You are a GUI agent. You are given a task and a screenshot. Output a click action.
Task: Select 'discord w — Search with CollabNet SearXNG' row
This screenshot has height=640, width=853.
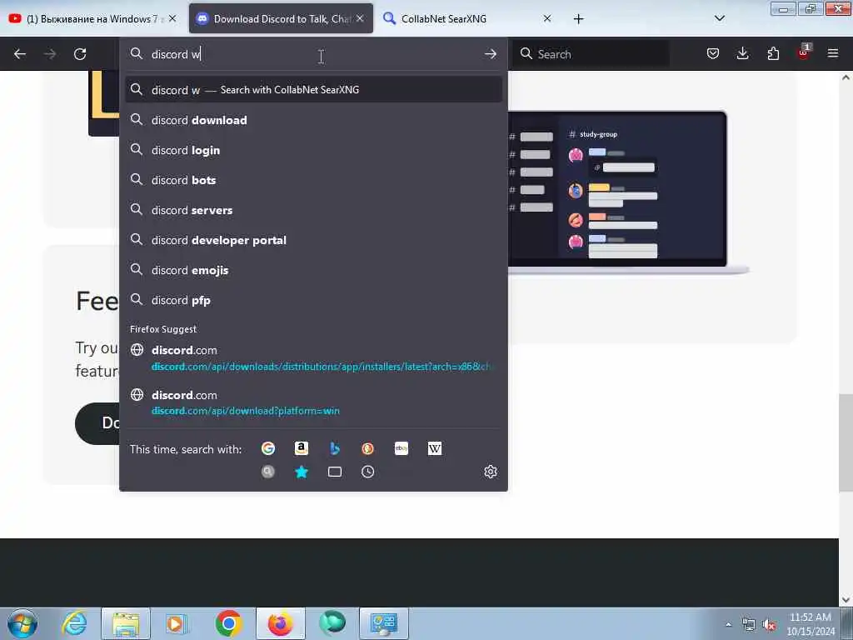point(313,90)
